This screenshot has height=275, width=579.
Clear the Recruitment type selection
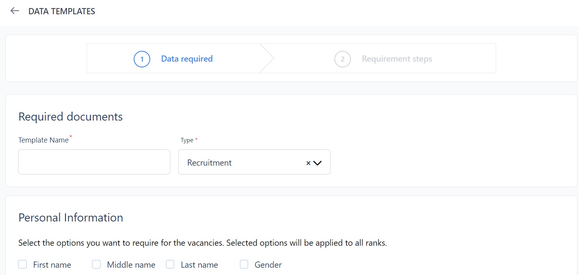pos(308,163)
